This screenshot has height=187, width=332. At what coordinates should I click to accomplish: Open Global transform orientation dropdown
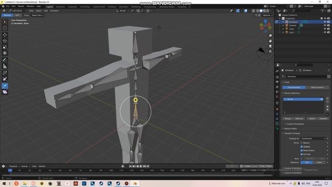[122, 10]
